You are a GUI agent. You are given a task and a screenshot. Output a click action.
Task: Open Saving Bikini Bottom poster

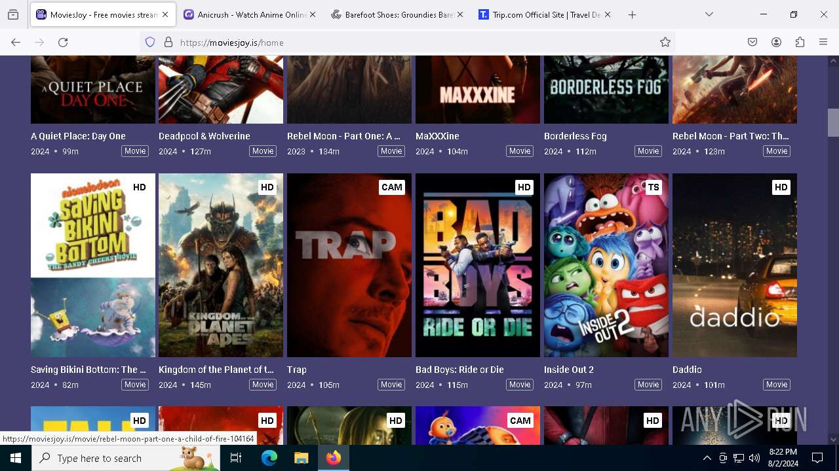pyautogui.click(x=93, y=265)
